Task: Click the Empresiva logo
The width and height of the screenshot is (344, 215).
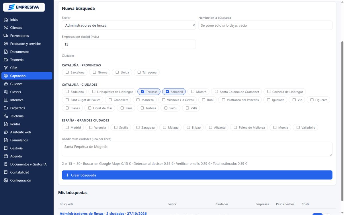Action: tap(24, 7)
